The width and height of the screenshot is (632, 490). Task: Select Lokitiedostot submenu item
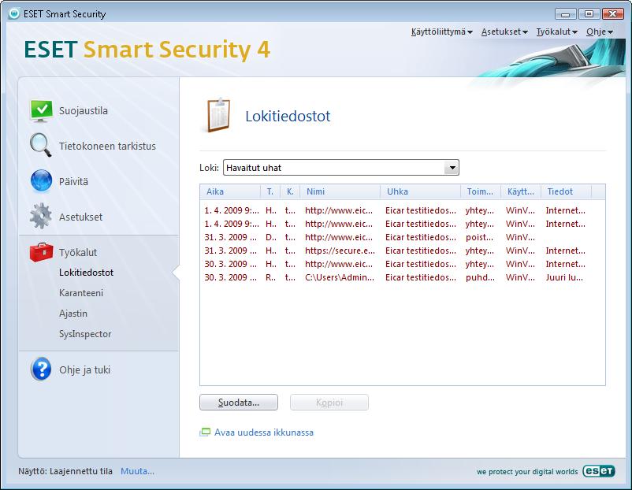click(86, 273)
